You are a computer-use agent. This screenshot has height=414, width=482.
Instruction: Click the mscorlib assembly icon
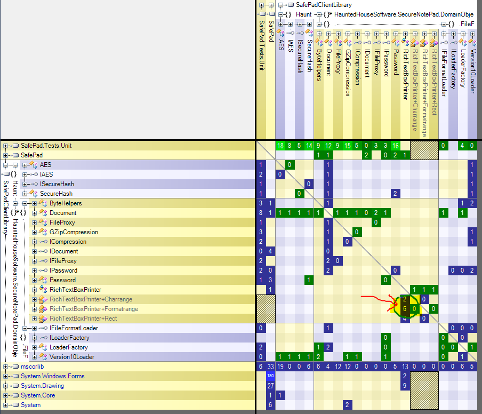pyautogui.click(x=15, y=367)
